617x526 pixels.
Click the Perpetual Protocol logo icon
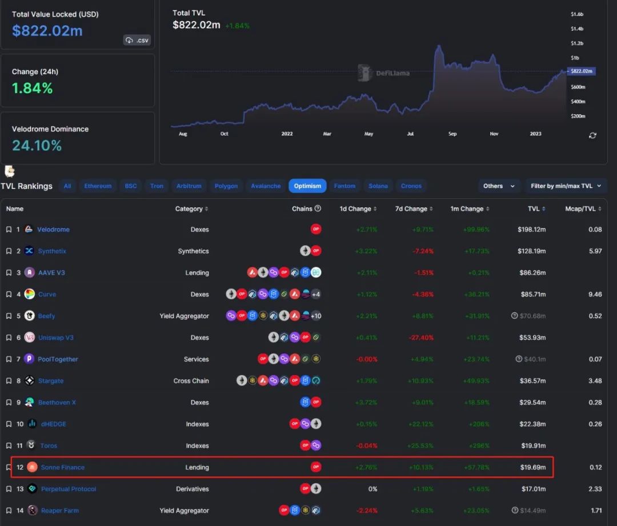coord(32,489)
